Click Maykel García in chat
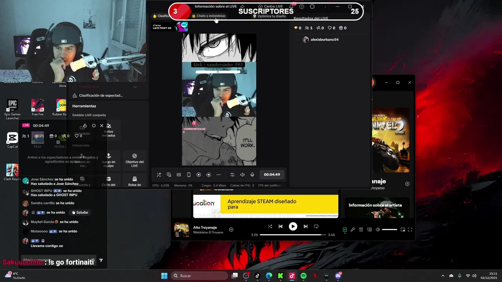This screenshot has height=282, width=502. tap(42, 222)
